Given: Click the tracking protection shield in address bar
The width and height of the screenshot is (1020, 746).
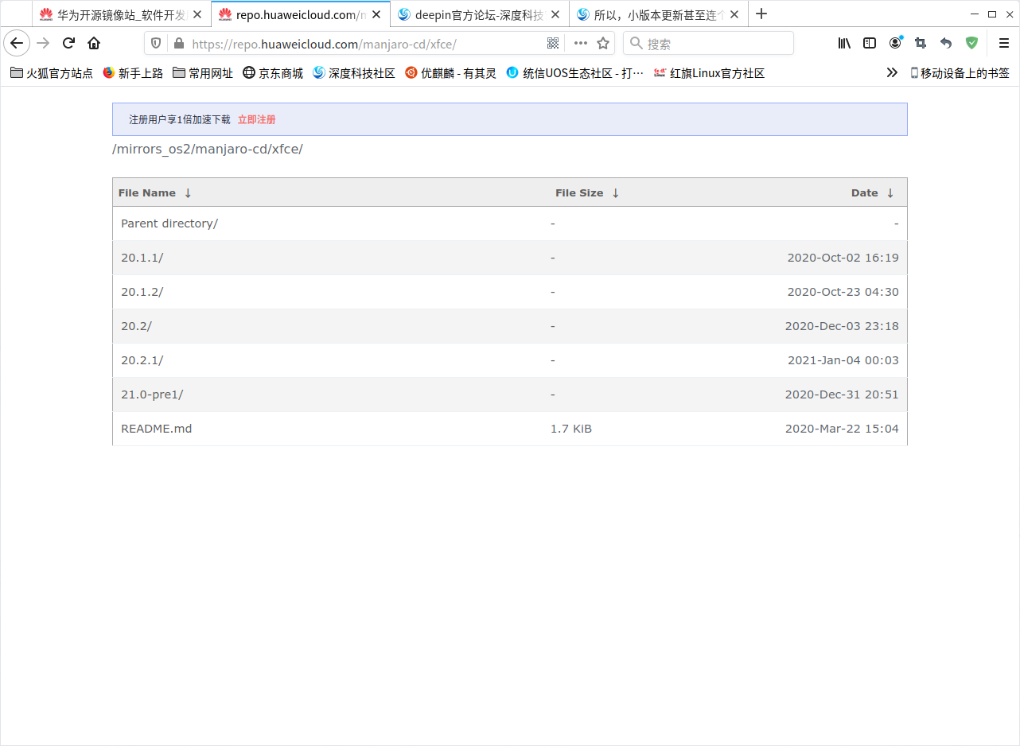Looking at the screenshot, I should pyautogui.click(x=156, y=44).
